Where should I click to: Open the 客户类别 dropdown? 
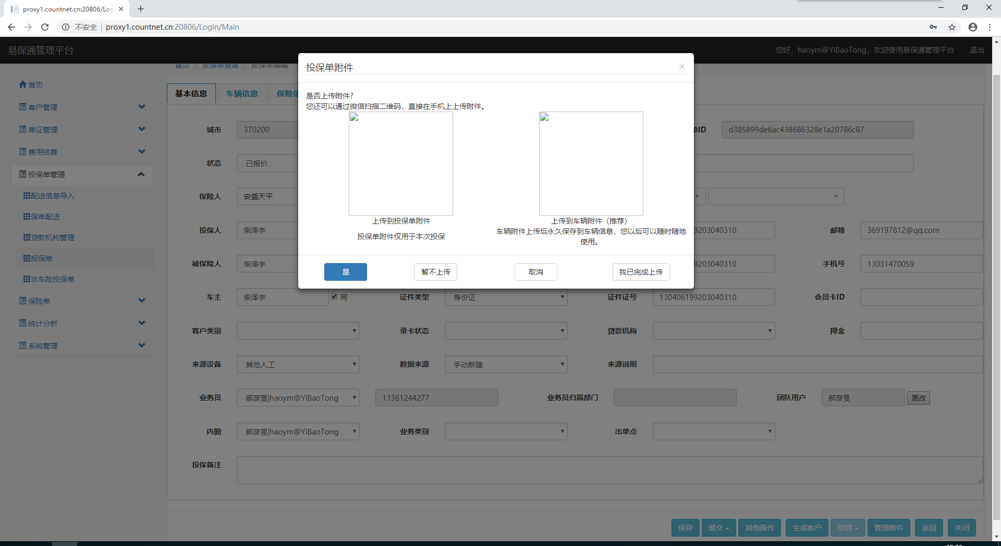298,331
